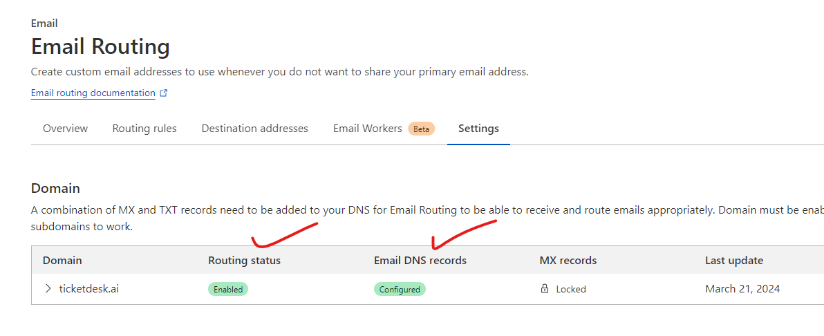Viewport: 824px width, 336px height.
Task: Open the Overview tab
Action: pyautogui.click(x=65, y=129)
